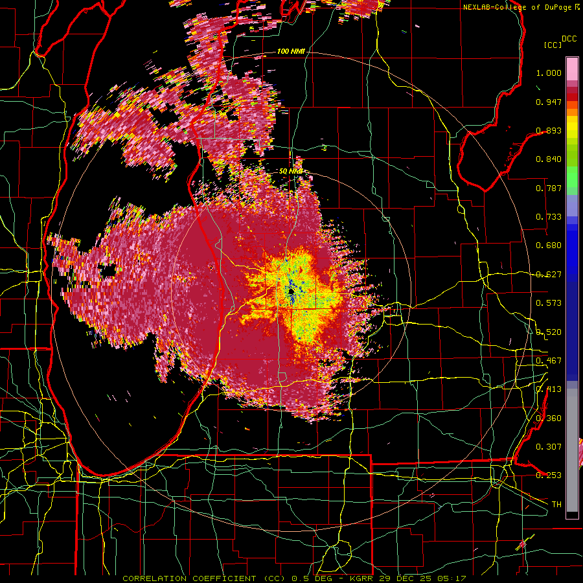
Task: Click the 0.573 scale label
Action: pos(549,303)
